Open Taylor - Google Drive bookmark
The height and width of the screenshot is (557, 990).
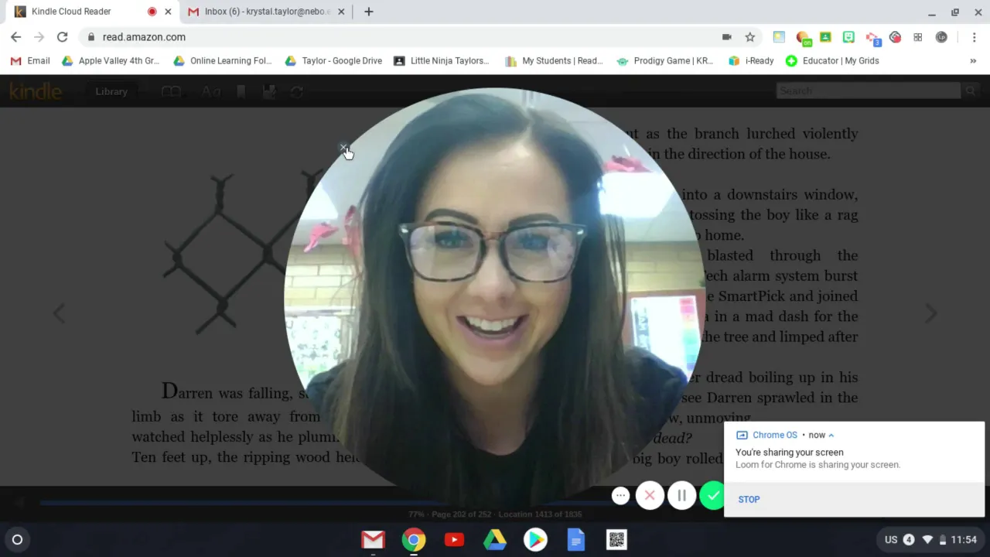(x=333, y=60)
